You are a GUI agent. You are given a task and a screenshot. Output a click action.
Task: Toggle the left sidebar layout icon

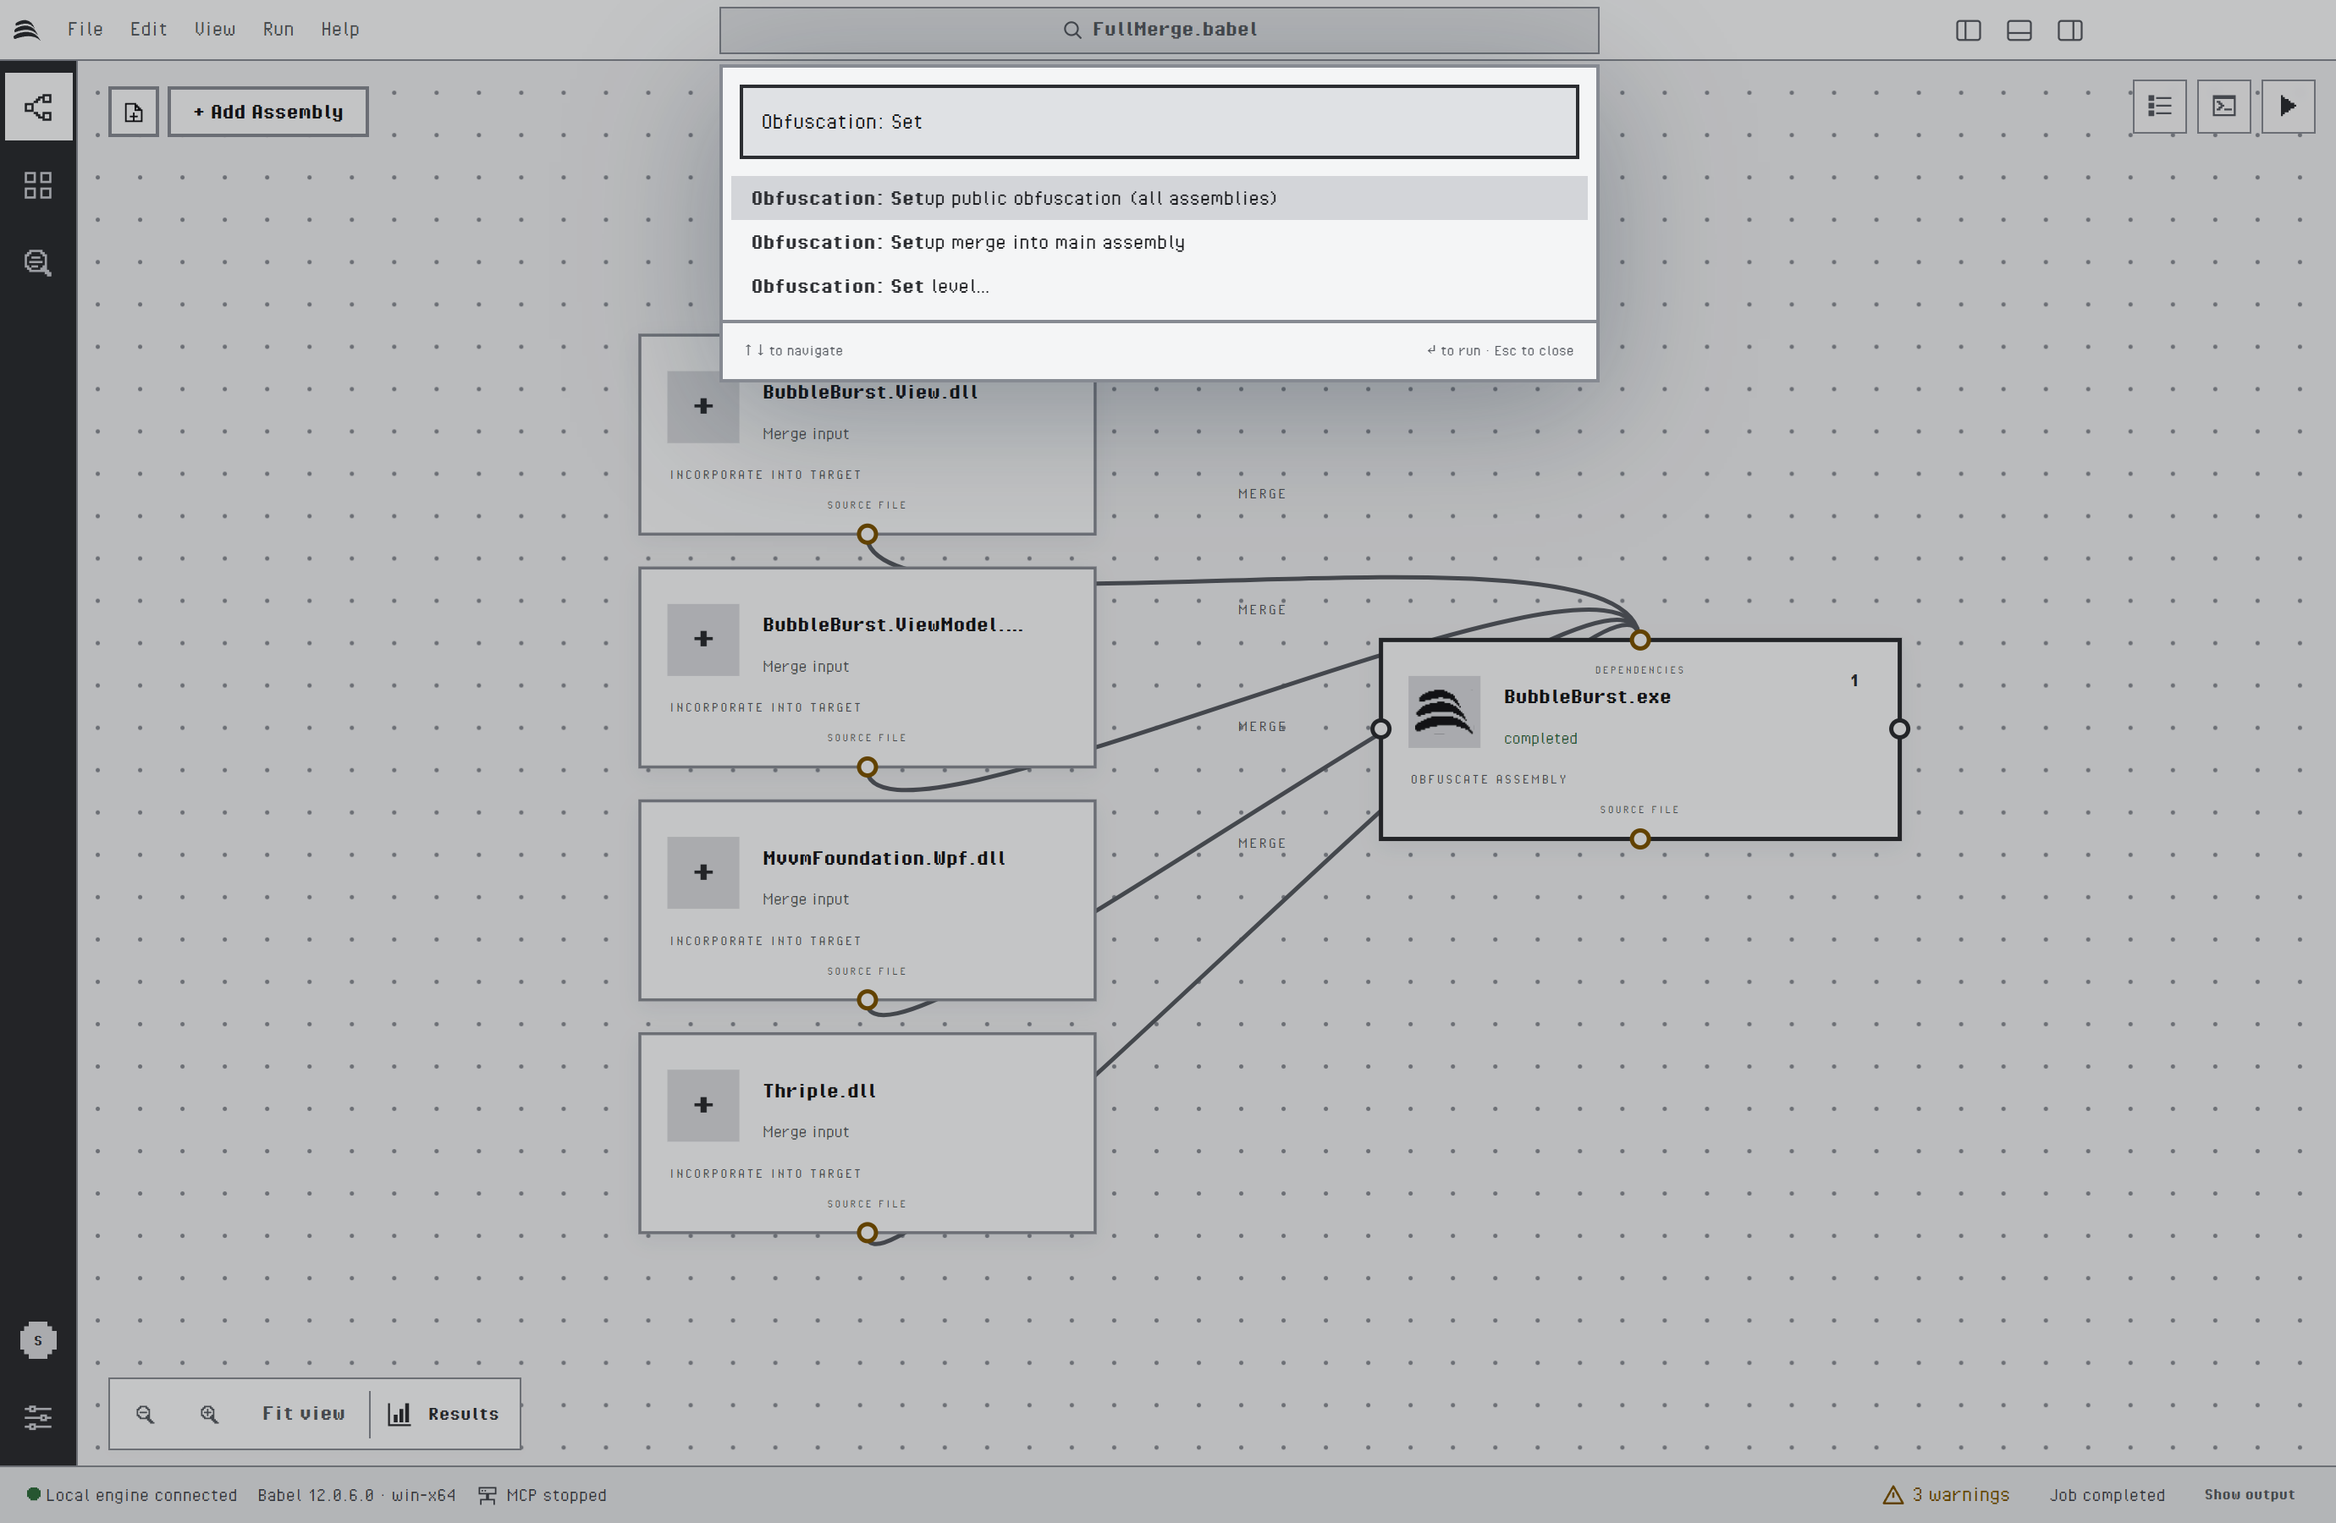[1968, 30]
